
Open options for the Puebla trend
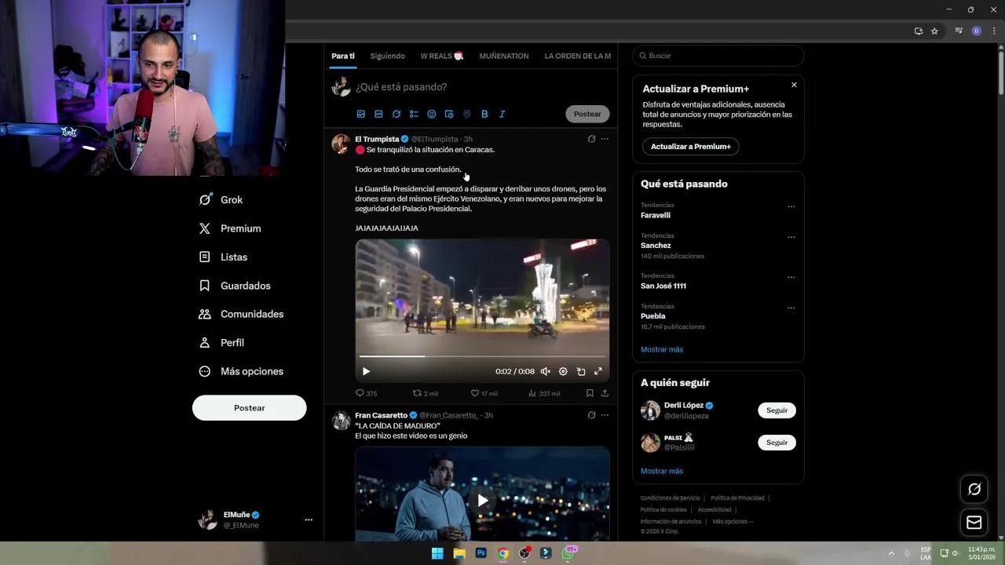791,308
